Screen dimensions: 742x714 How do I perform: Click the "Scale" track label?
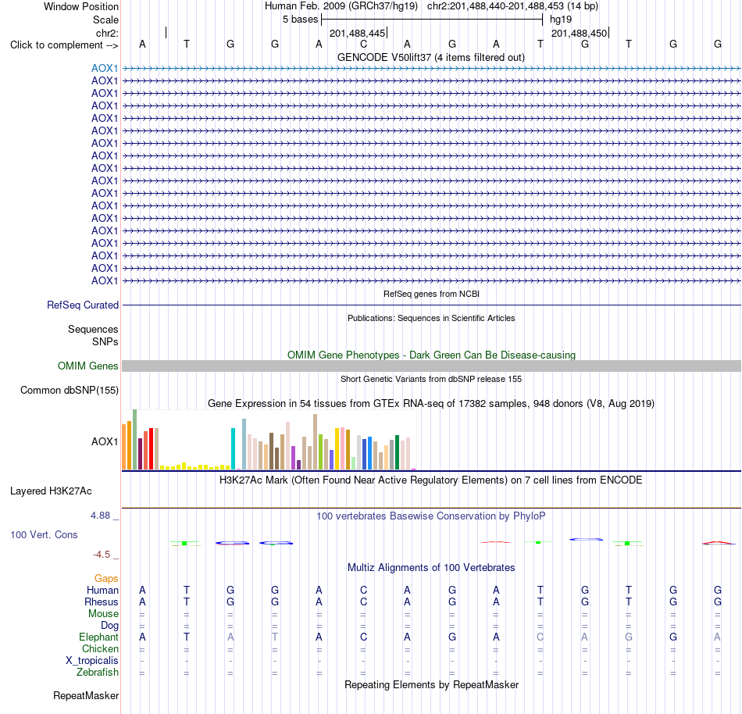point(105,20)
